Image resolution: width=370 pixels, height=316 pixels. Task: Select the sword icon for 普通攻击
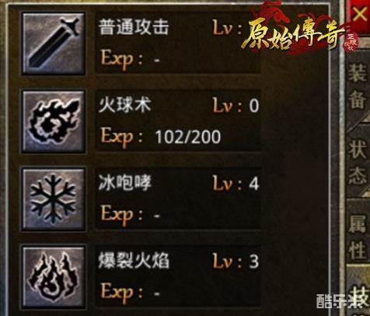(x=54, y=44)
